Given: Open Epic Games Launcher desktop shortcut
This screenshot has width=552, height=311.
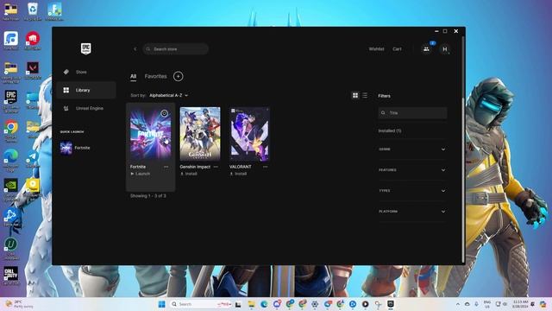Looking at the screenshot, I should 11,101.
